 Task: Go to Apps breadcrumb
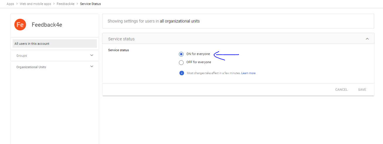click(x=10, y=4)
